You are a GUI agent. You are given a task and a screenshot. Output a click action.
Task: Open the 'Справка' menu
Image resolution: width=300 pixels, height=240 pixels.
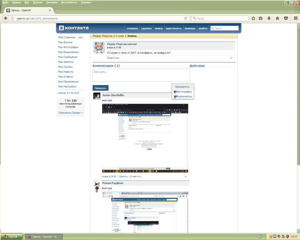click(x=86, y=3)
